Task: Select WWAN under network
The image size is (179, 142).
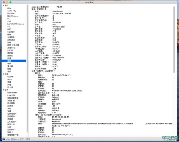Action: point(10,77)
